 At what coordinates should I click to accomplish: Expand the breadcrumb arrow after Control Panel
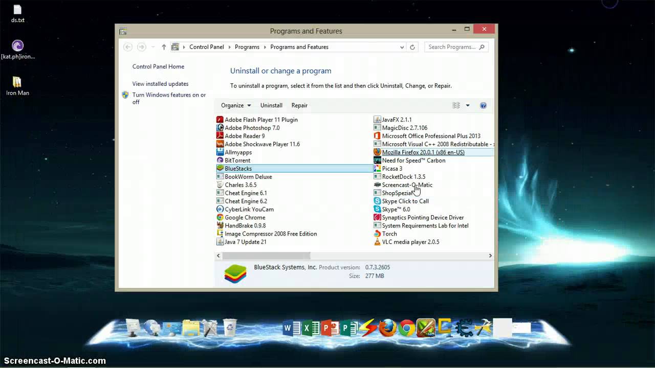tap(229, 47)
